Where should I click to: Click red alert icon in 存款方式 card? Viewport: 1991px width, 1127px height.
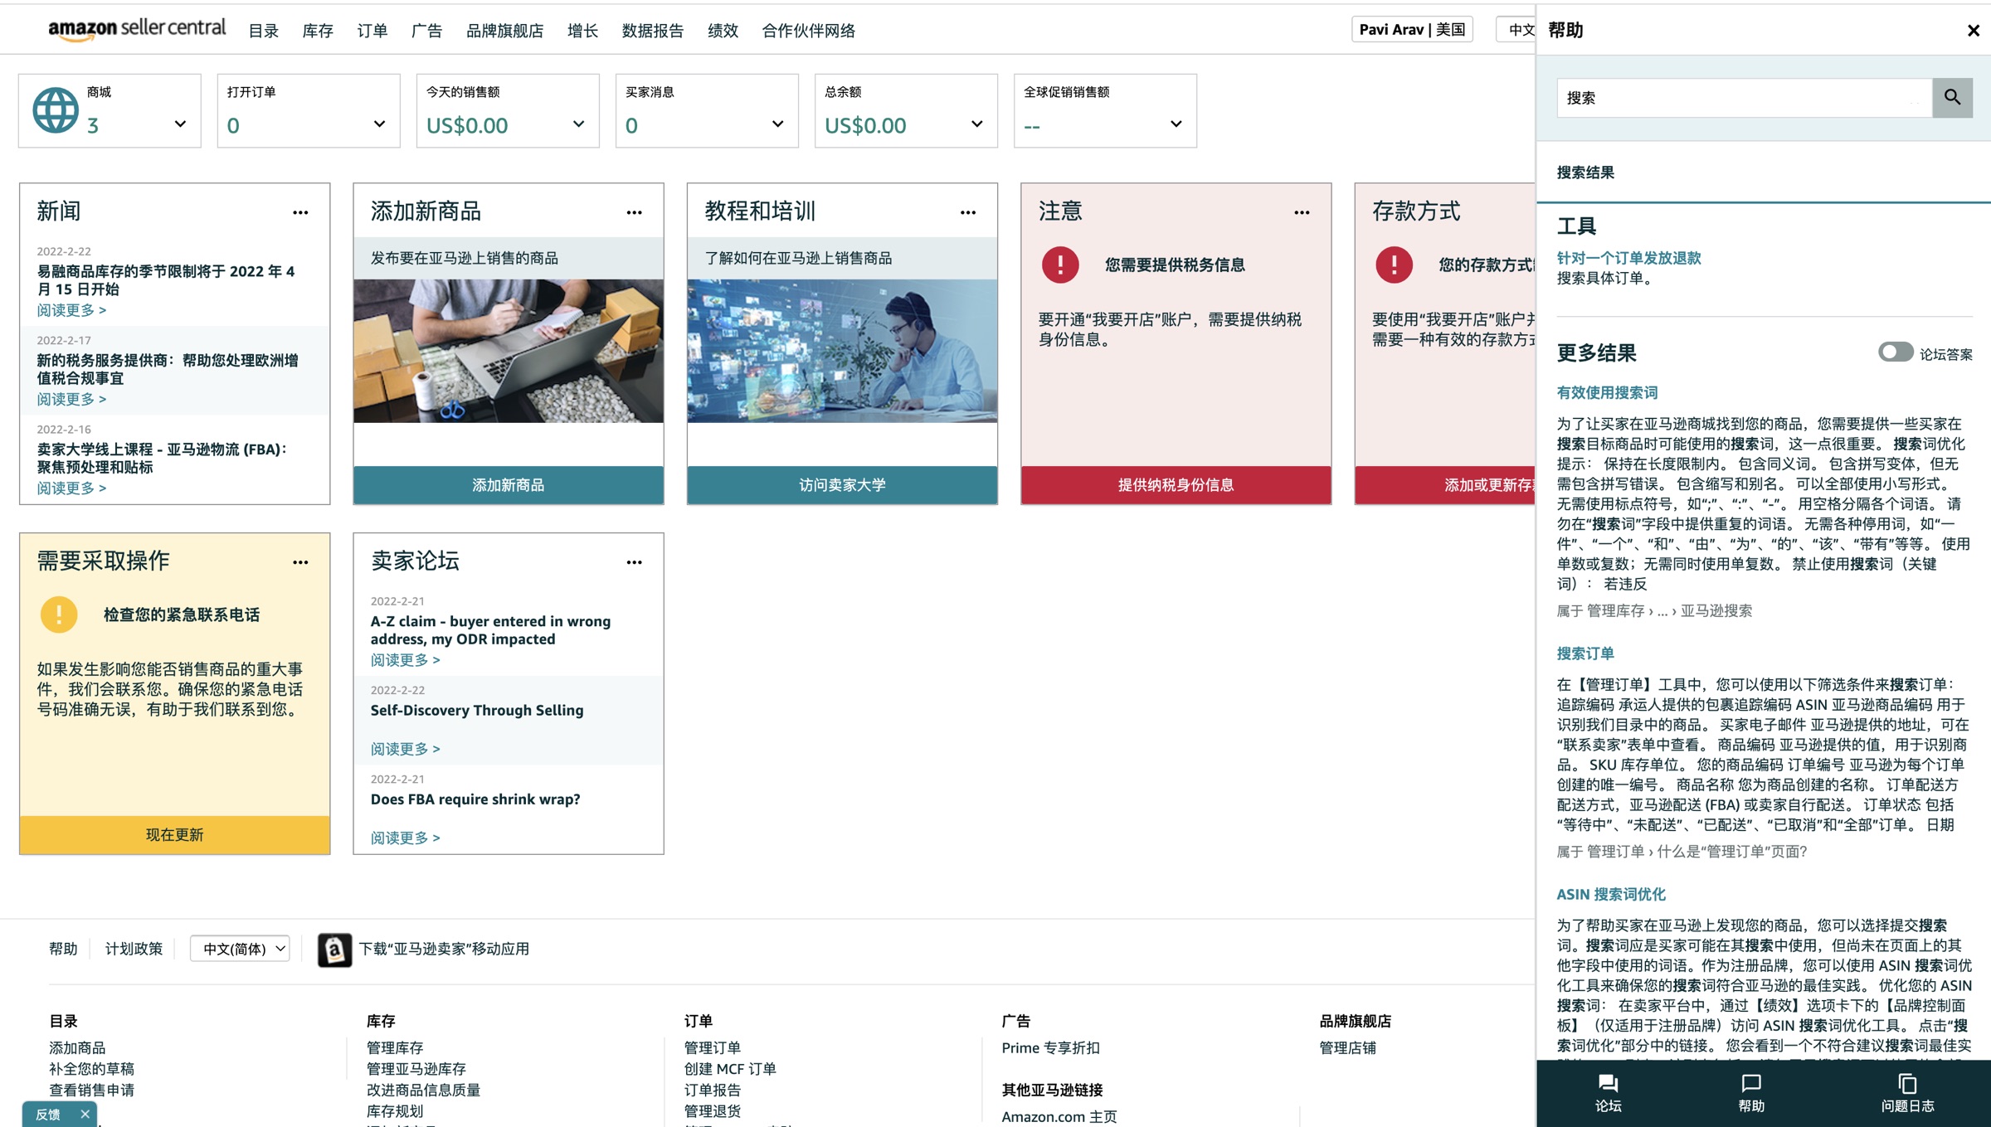(x=1395, y=265)
